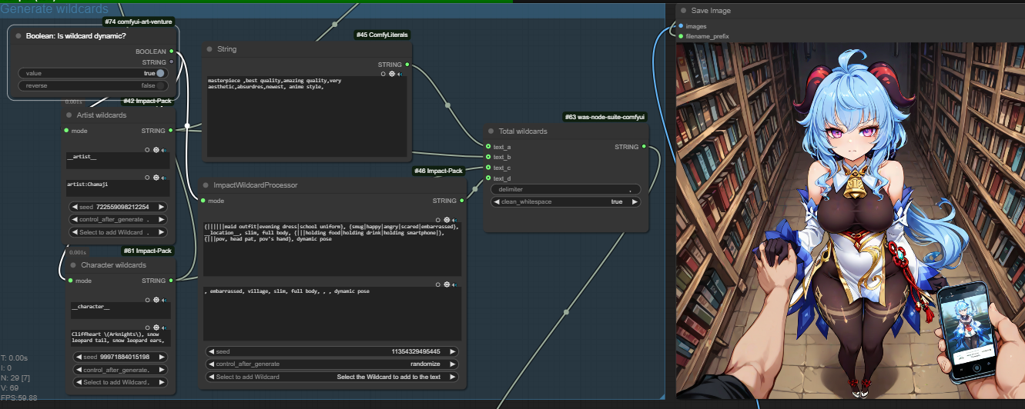Click speaker icon above the maid outfit wildcard text

454,220
